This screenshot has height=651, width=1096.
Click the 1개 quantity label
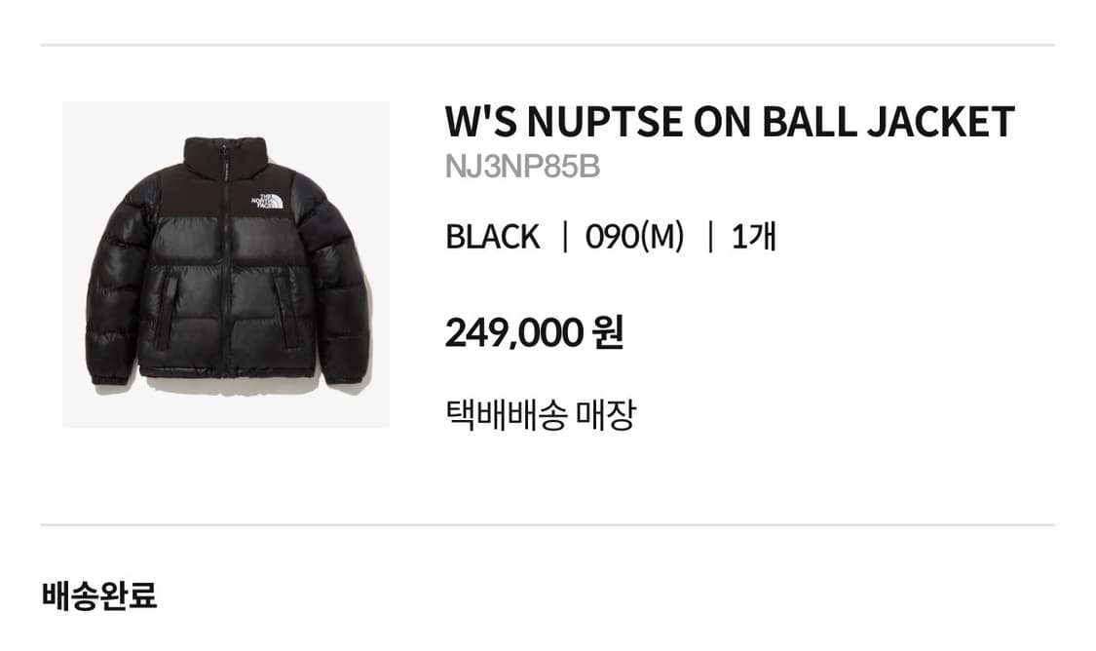click(x=753, y=237)
